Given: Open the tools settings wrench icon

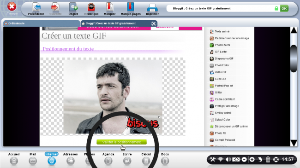Looking at the screenshot, I should click(213, 159).
